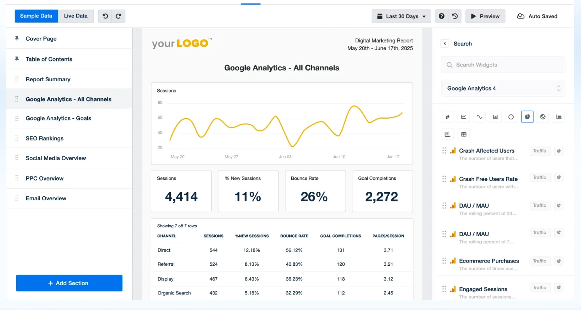Choose the gauge ring widget type icon
The width and height of the screenshot is (581, 310).
pyautogui.click(x=511, y=117)
